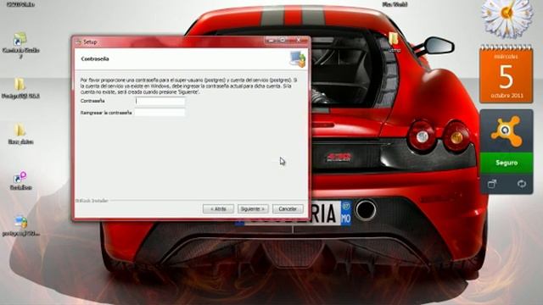The width and height of the screenshot is (543, 305).
Task: Click the avast gadget refresh update icon
Action: tap(522, 184)
